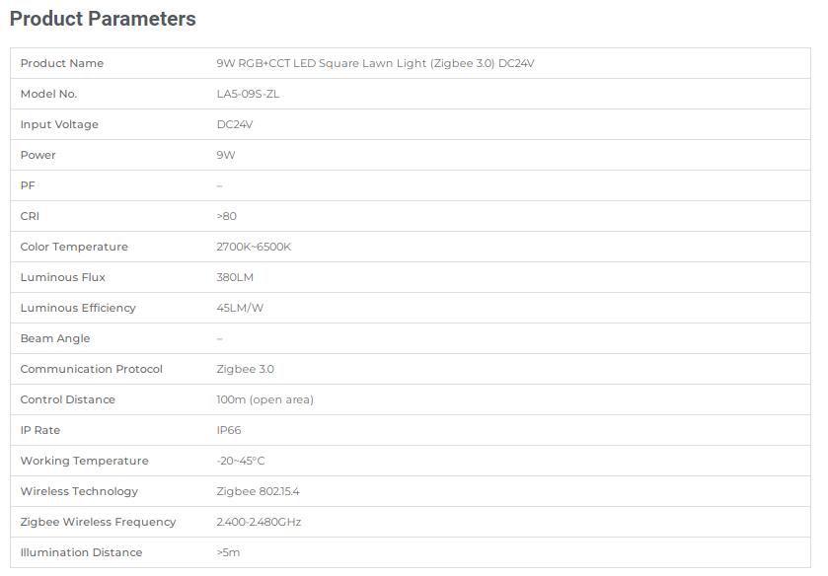Click the Product Parameters heading

[x=103, y=19]
